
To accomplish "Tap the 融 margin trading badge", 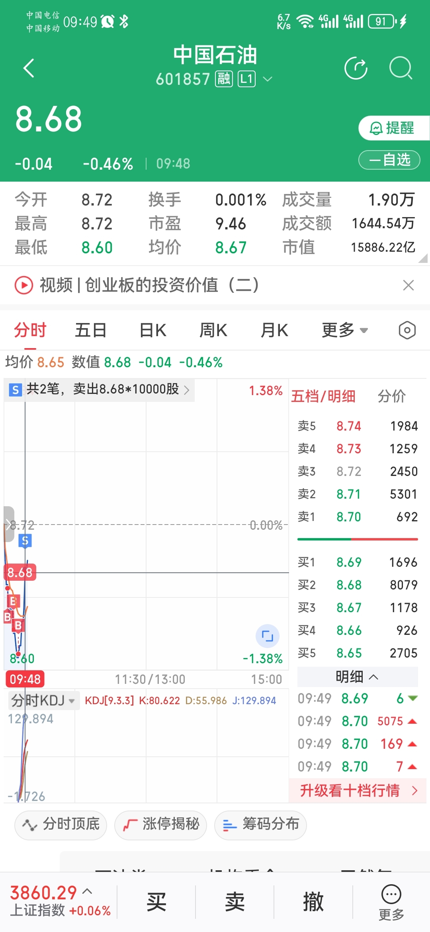I will click(224, 79).
